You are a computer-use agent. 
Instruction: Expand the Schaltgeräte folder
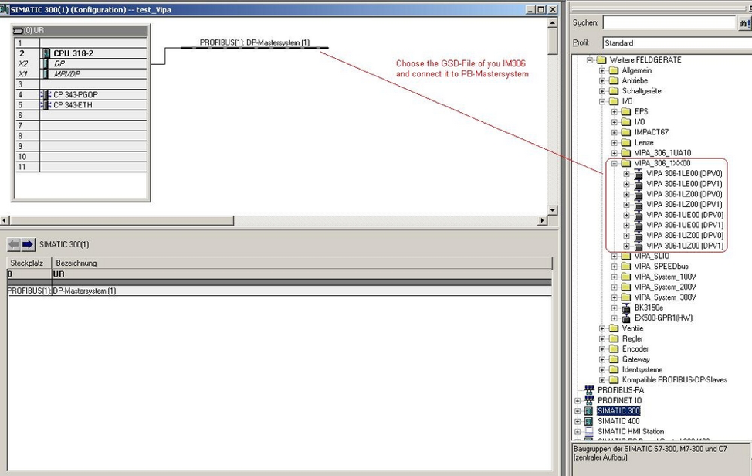pos(602,91)
